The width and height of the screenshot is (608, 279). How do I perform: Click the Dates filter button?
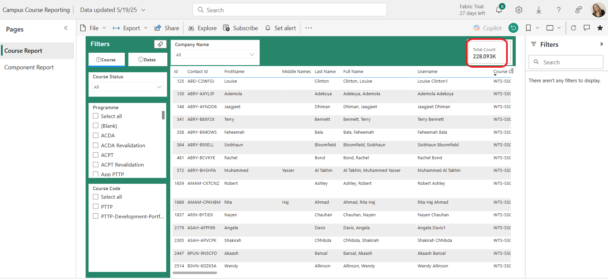tap(147, 60)
